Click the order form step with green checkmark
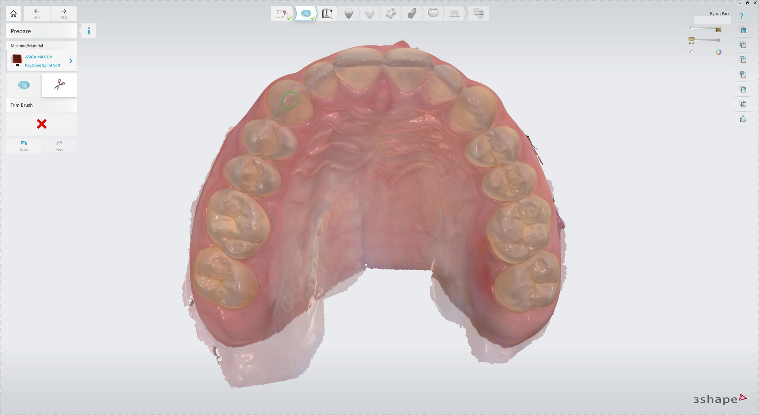 [281, 13]
